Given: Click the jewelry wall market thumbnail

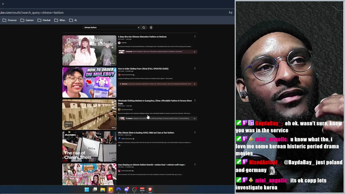Looking at the screenshot, I should click(89, 115).
